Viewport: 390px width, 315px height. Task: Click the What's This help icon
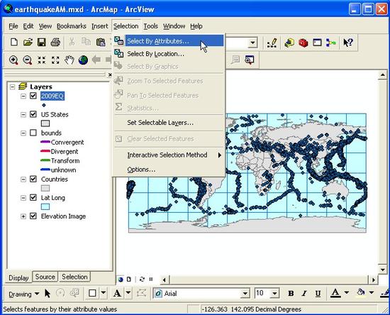pos(348,43)
